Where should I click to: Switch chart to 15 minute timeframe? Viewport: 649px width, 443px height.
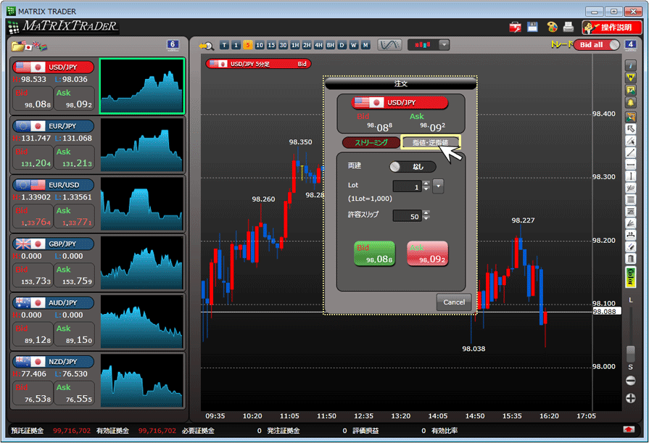[x=271, y=45]
